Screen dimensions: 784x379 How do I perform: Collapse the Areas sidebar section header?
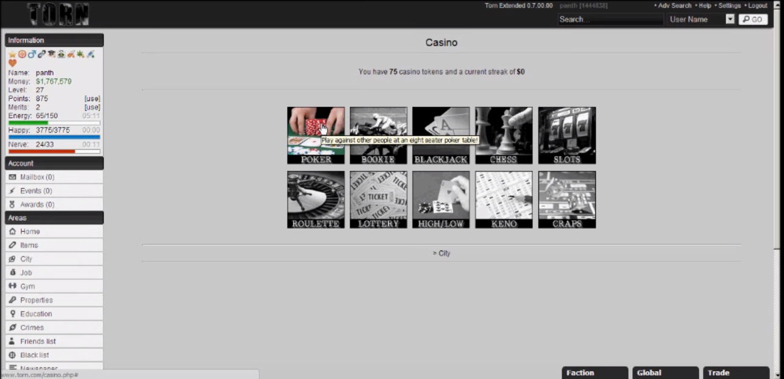click(54, 218)
